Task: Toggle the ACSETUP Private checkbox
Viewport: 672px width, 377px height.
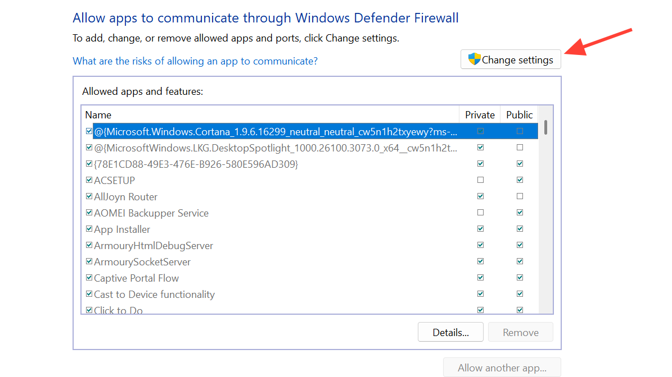Action: [480, 180]
